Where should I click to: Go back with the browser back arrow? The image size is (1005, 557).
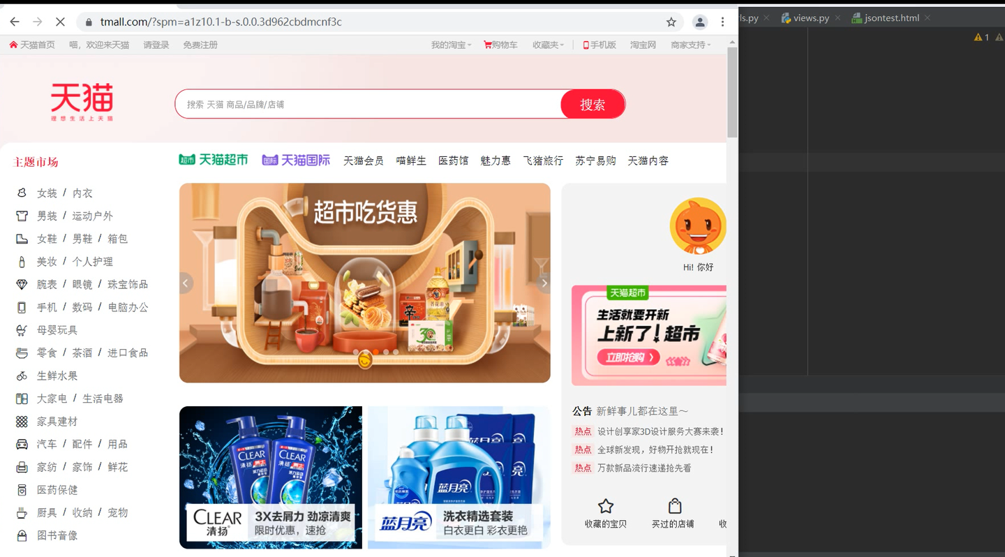15,22
